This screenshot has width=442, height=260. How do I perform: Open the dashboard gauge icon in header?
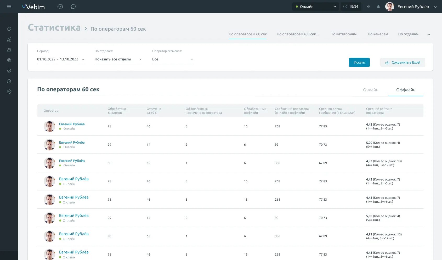tap(60, 7)
